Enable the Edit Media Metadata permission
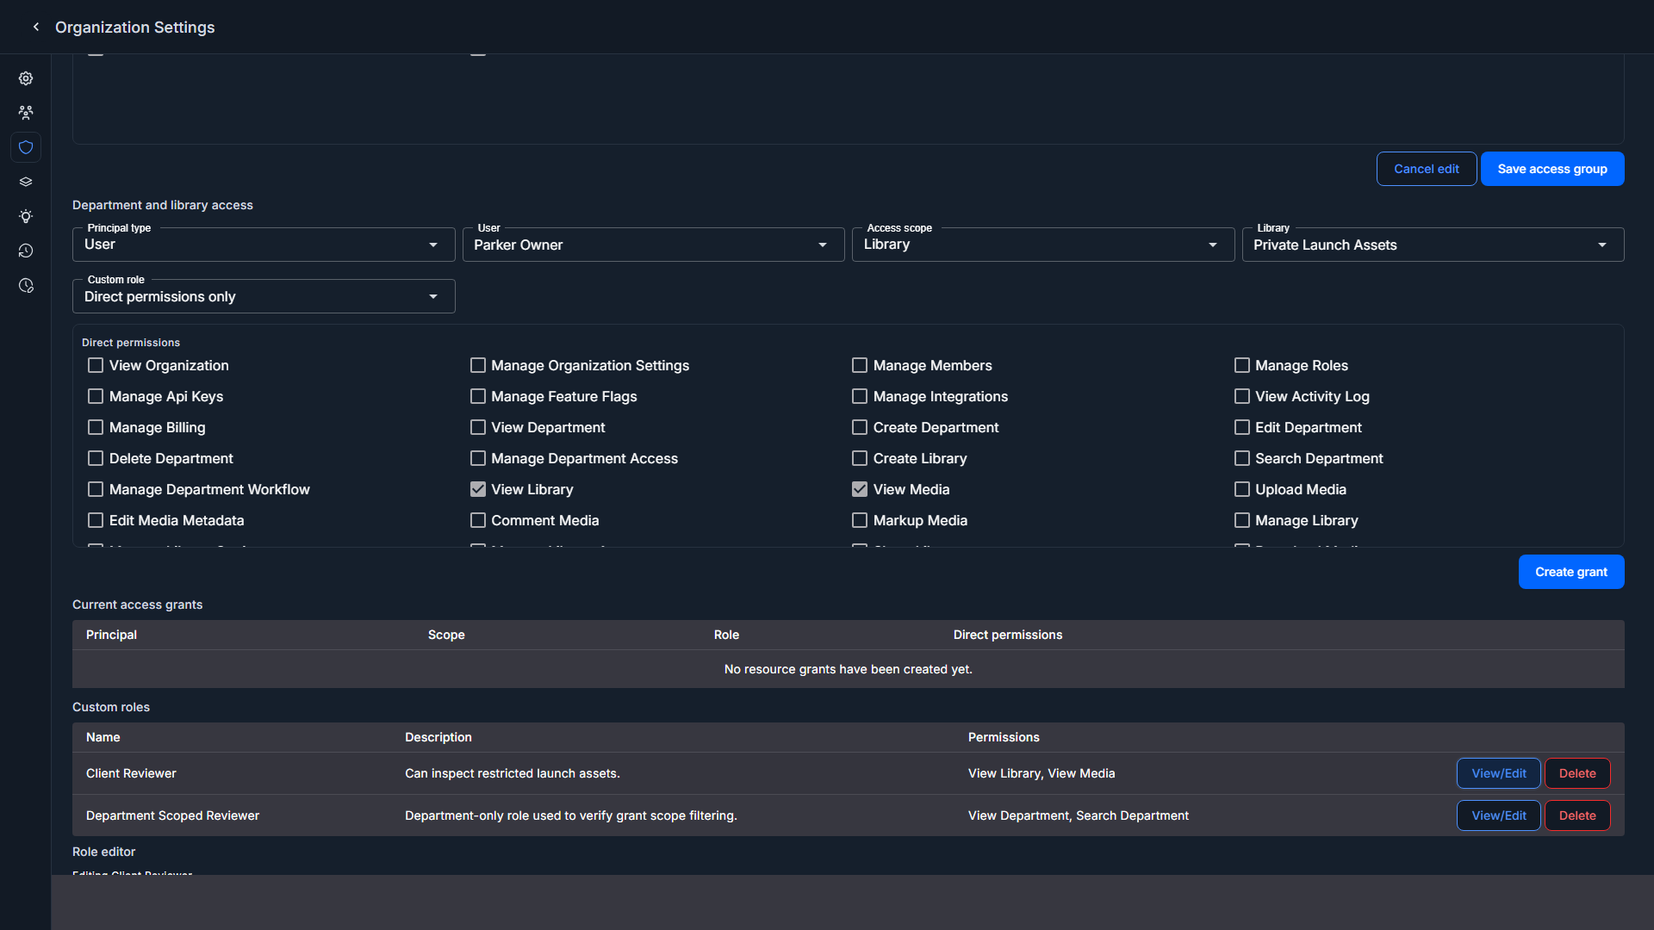1654x930 pixels. 96,520
